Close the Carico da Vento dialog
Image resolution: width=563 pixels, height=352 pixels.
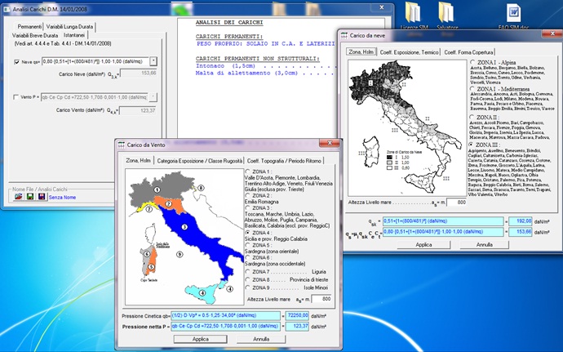(330, 143)
